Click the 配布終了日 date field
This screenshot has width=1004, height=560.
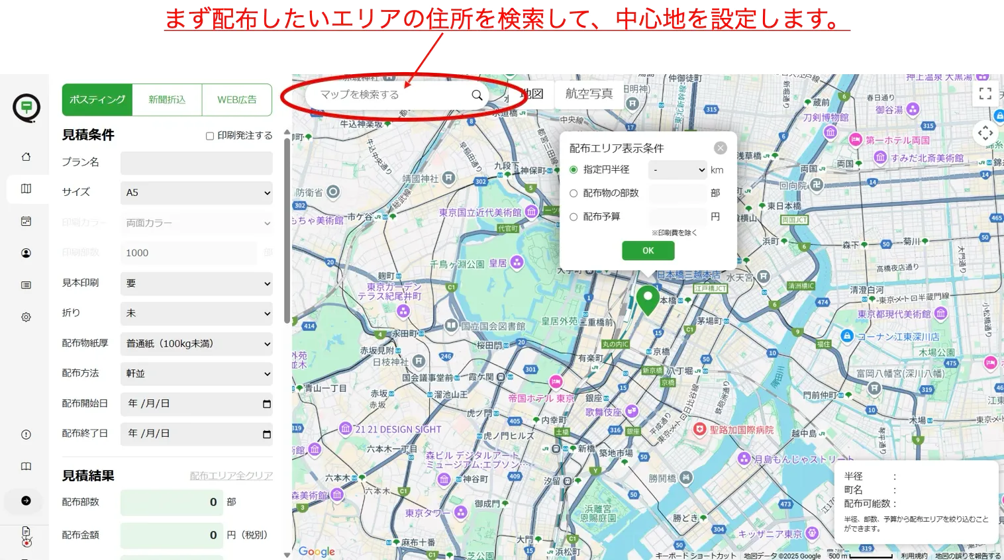(x=197, y=434)
